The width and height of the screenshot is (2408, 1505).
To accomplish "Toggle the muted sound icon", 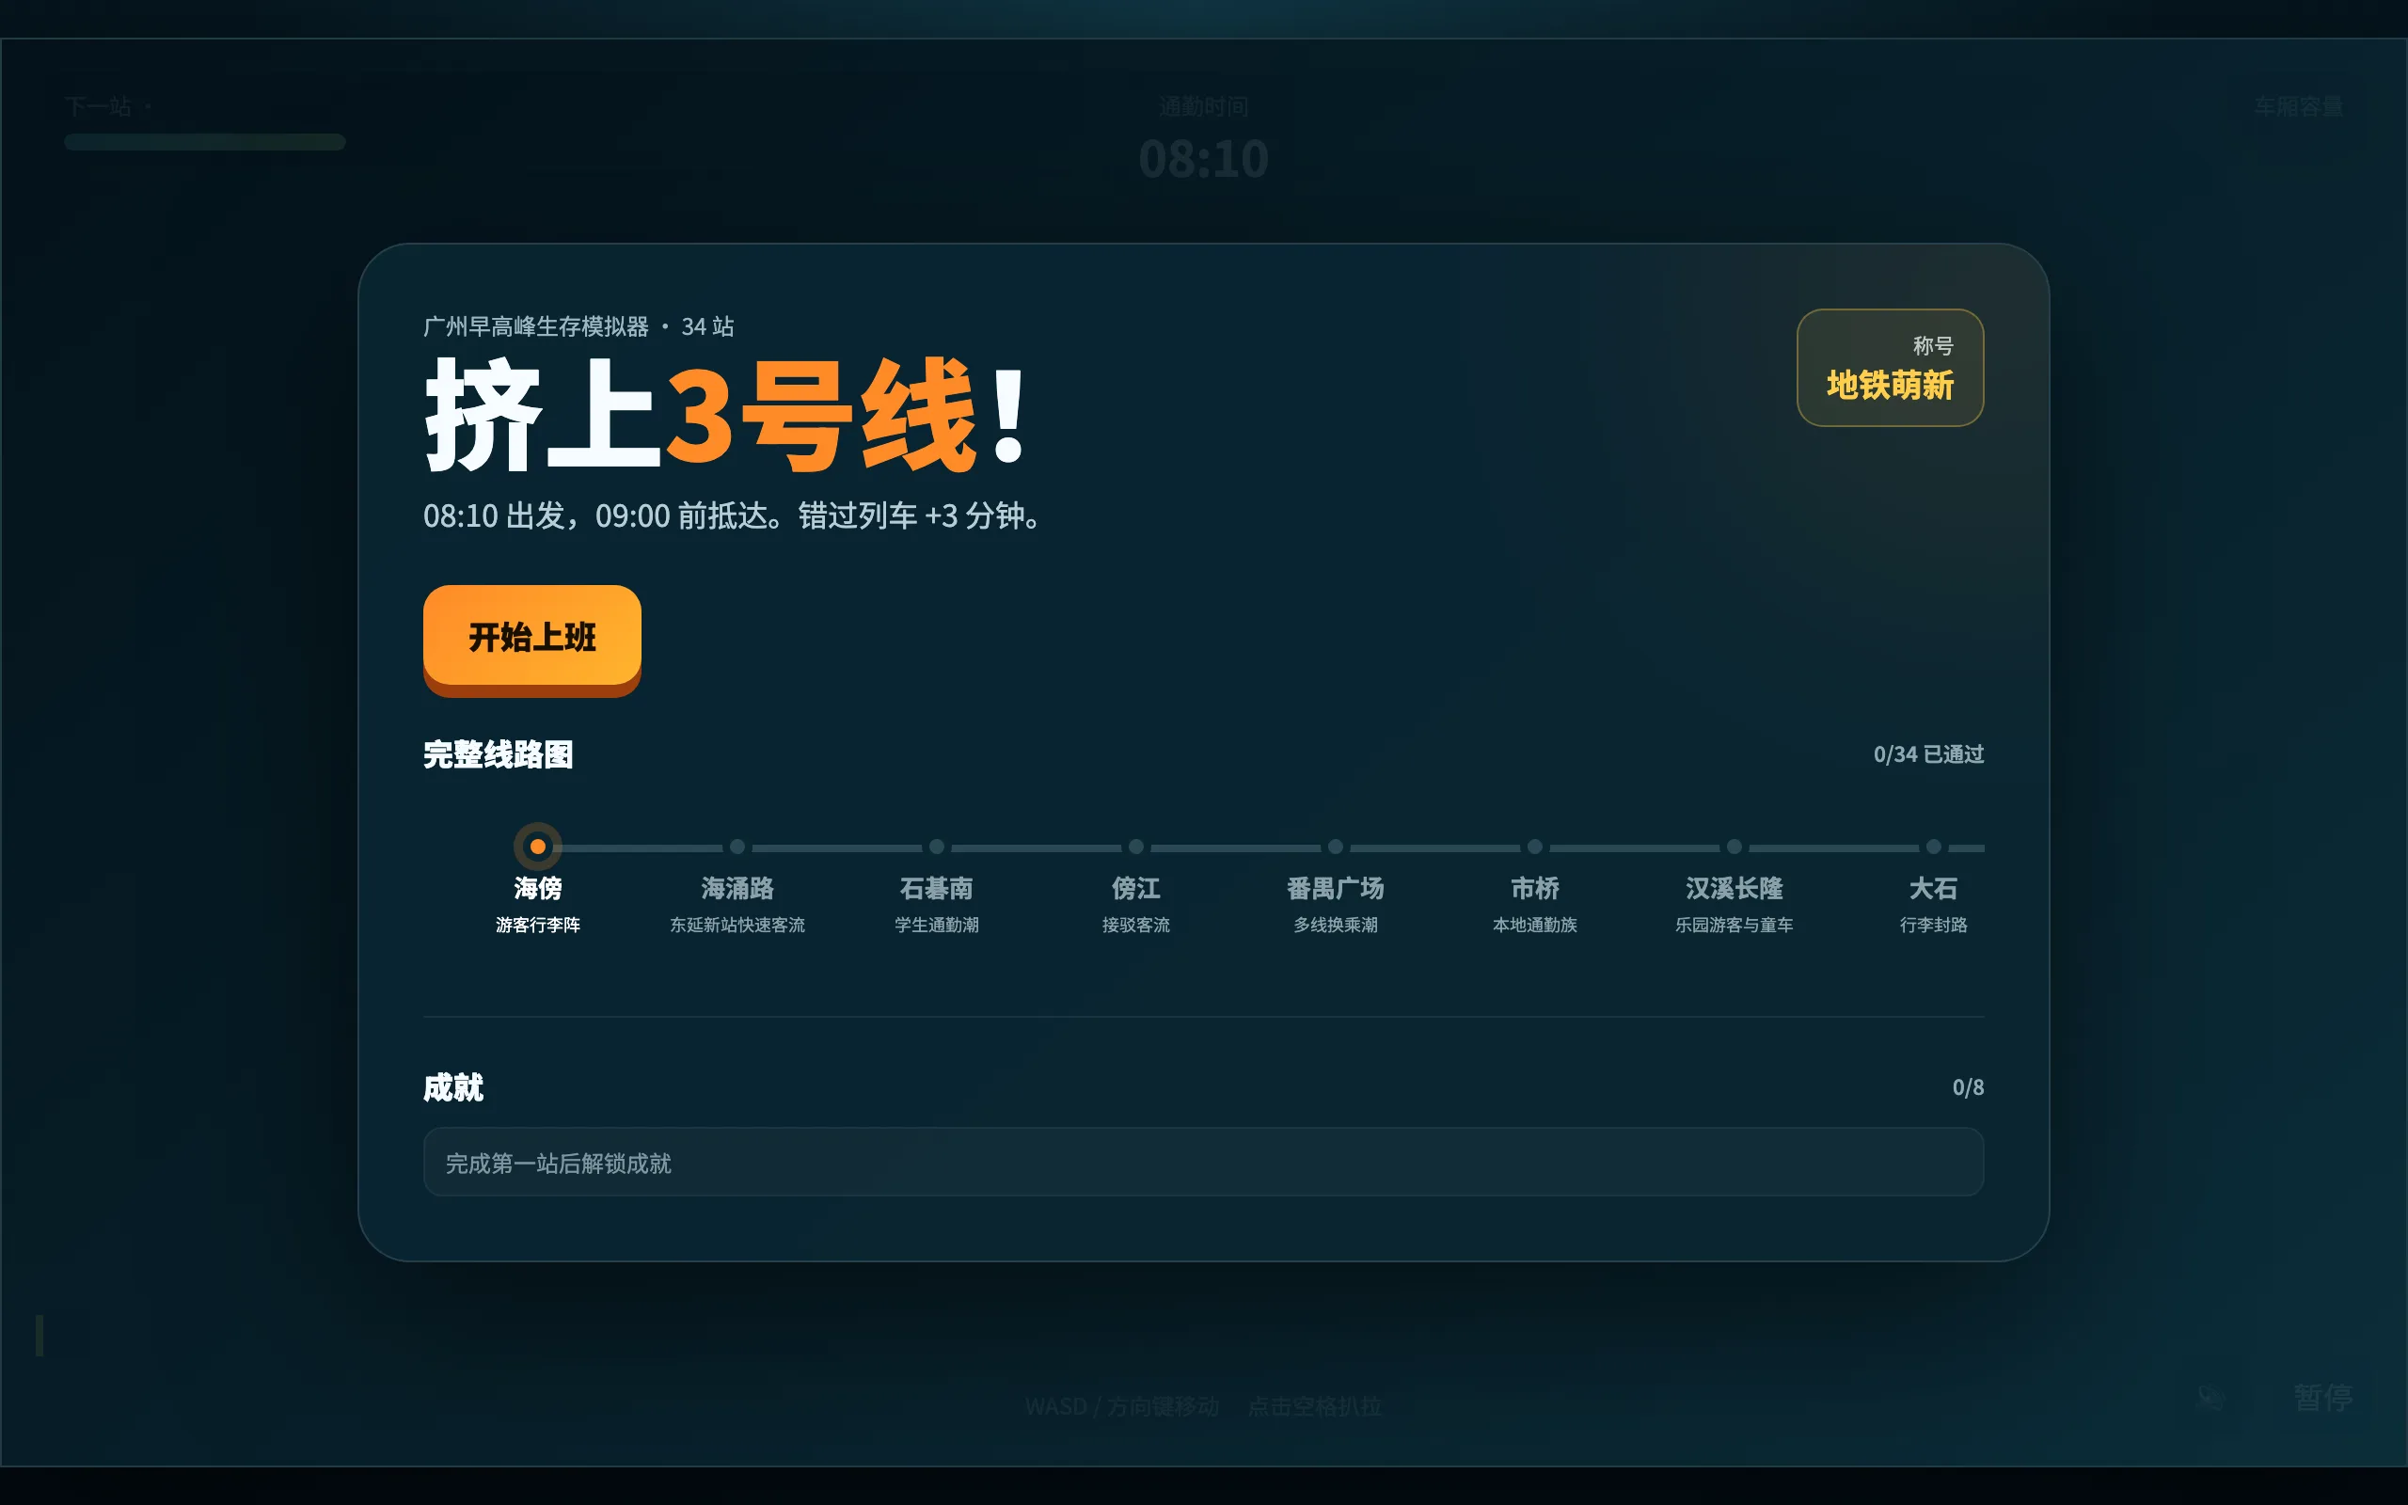I will coord(2210,1398).
